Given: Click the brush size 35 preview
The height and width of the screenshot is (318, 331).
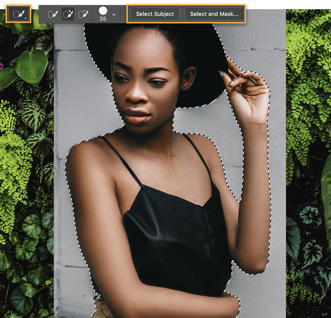Looking at the screenshot, I should (x=103, y=14).
